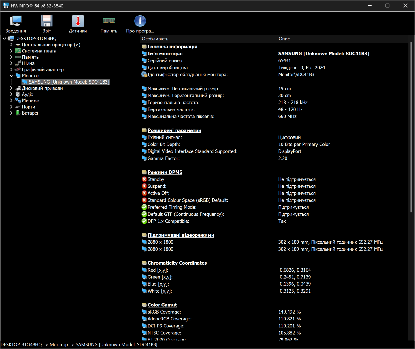Click the green check icon beside Preferred Timing Mode

click(x=144, y=207)
